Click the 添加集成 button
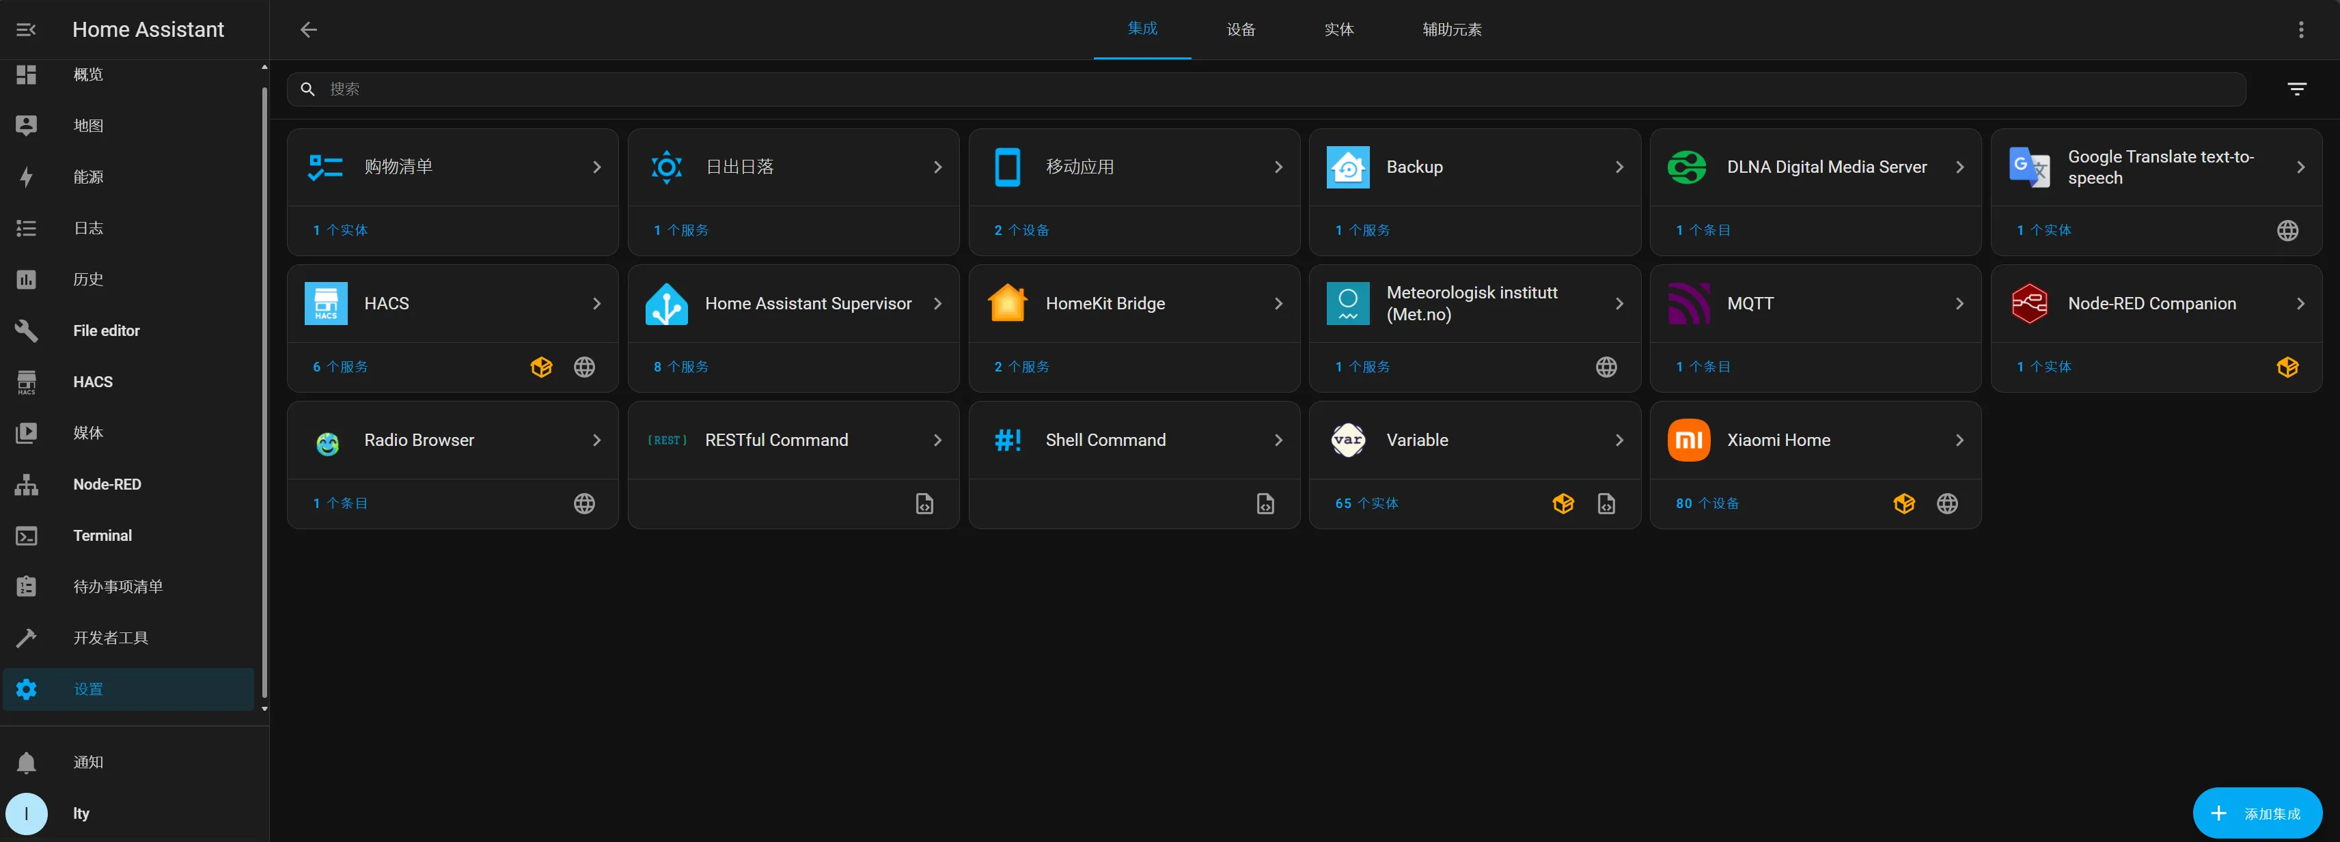The height and width of the screenshot is (842, 2340). tap(2257, 814)
